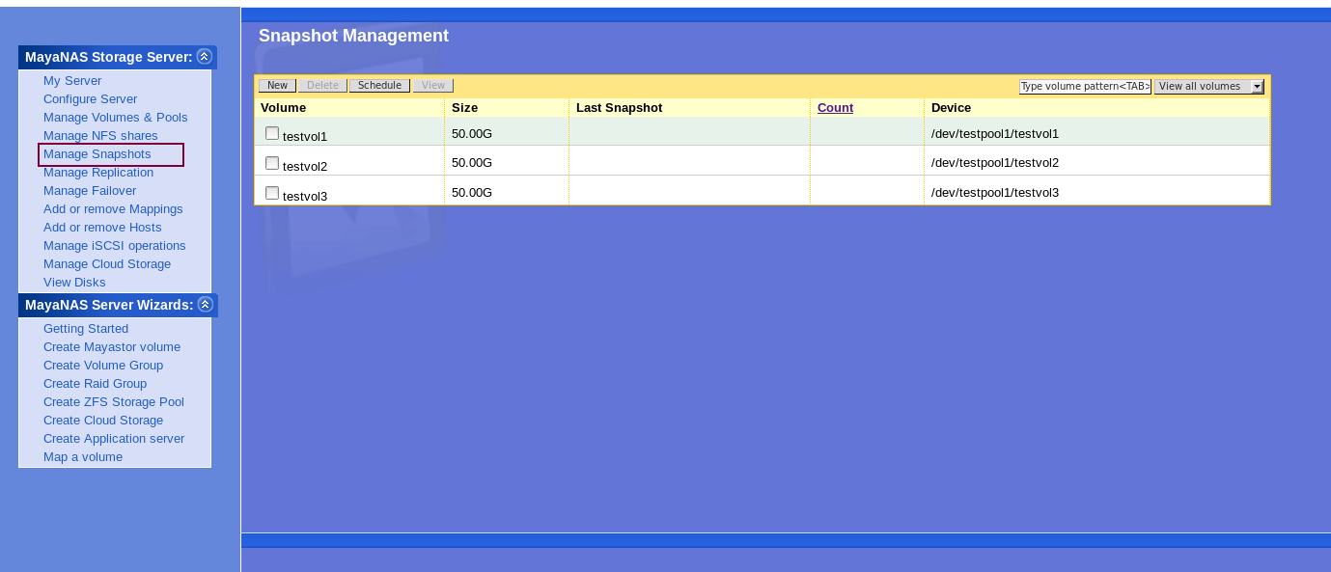The width and height of the screenshot is (1331, 572).
Task: Go to Manage NFS shares
Action: coord(100,136)
